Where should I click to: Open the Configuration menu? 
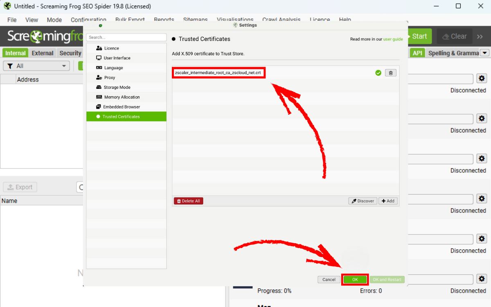point(88,20)
